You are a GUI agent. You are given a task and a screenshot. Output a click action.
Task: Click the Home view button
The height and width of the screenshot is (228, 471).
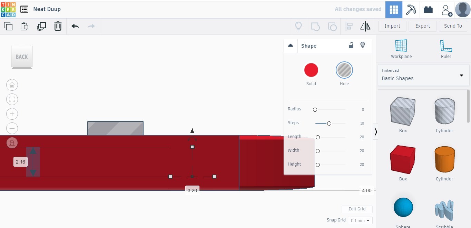(12, 85)
